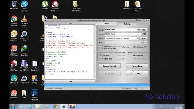
Task: Switch to the Unlock tab
Action: click(106, 24)
